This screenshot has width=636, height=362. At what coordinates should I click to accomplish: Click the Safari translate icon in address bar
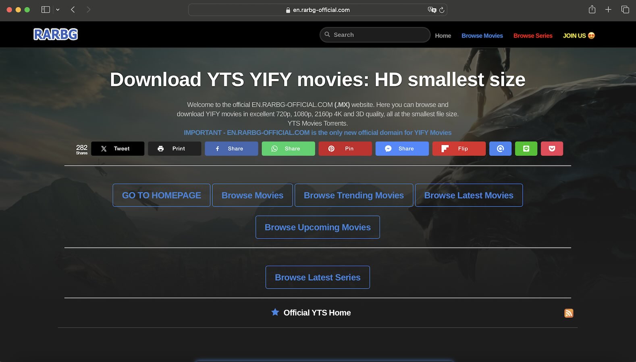pos(432,10)
